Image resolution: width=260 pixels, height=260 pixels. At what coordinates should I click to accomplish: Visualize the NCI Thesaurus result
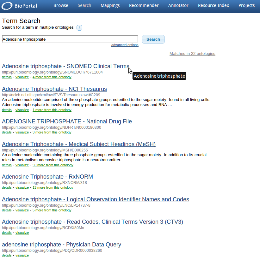point(22,110)
